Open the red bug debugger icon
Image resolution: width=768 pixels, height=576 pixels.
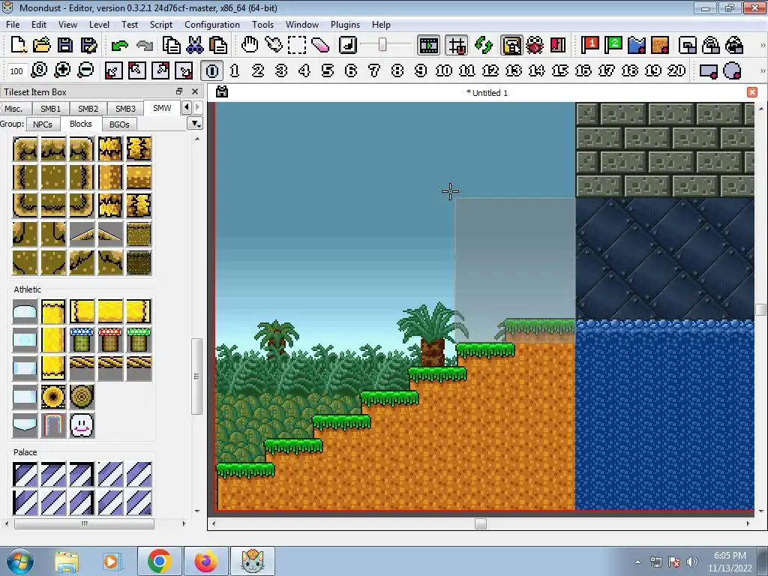click(535, 46)
